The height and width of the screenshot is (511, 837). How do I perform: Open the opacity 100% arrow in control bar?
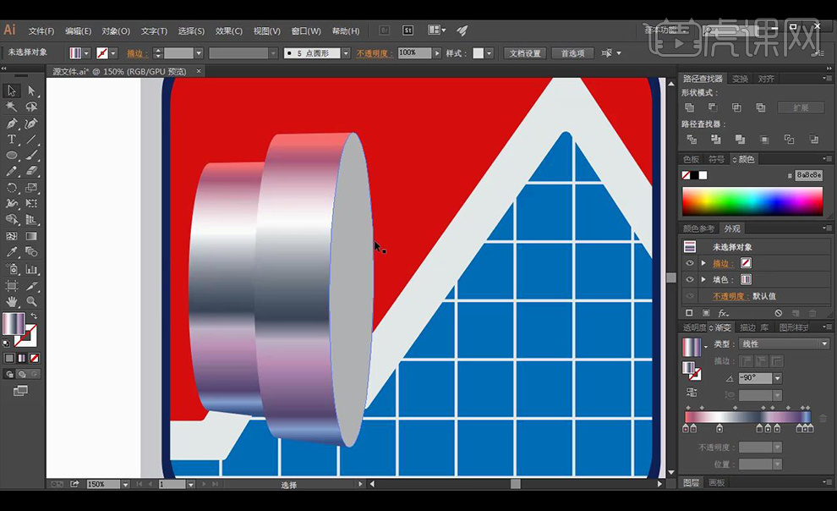tap(437, 52)
